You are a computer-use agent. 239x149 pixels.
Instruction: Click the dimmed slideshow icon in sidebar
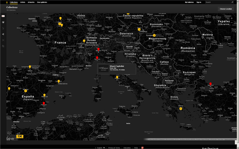[x=3, y=40]
